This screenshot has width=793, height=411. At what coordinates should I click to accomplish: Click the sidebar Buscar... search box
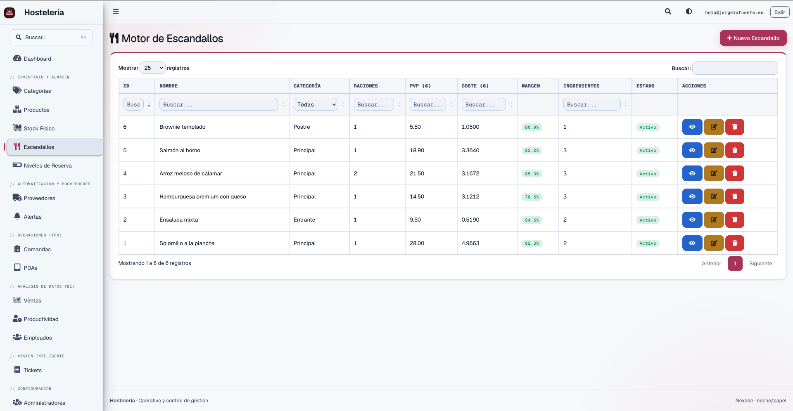click(x=51, y=37)
